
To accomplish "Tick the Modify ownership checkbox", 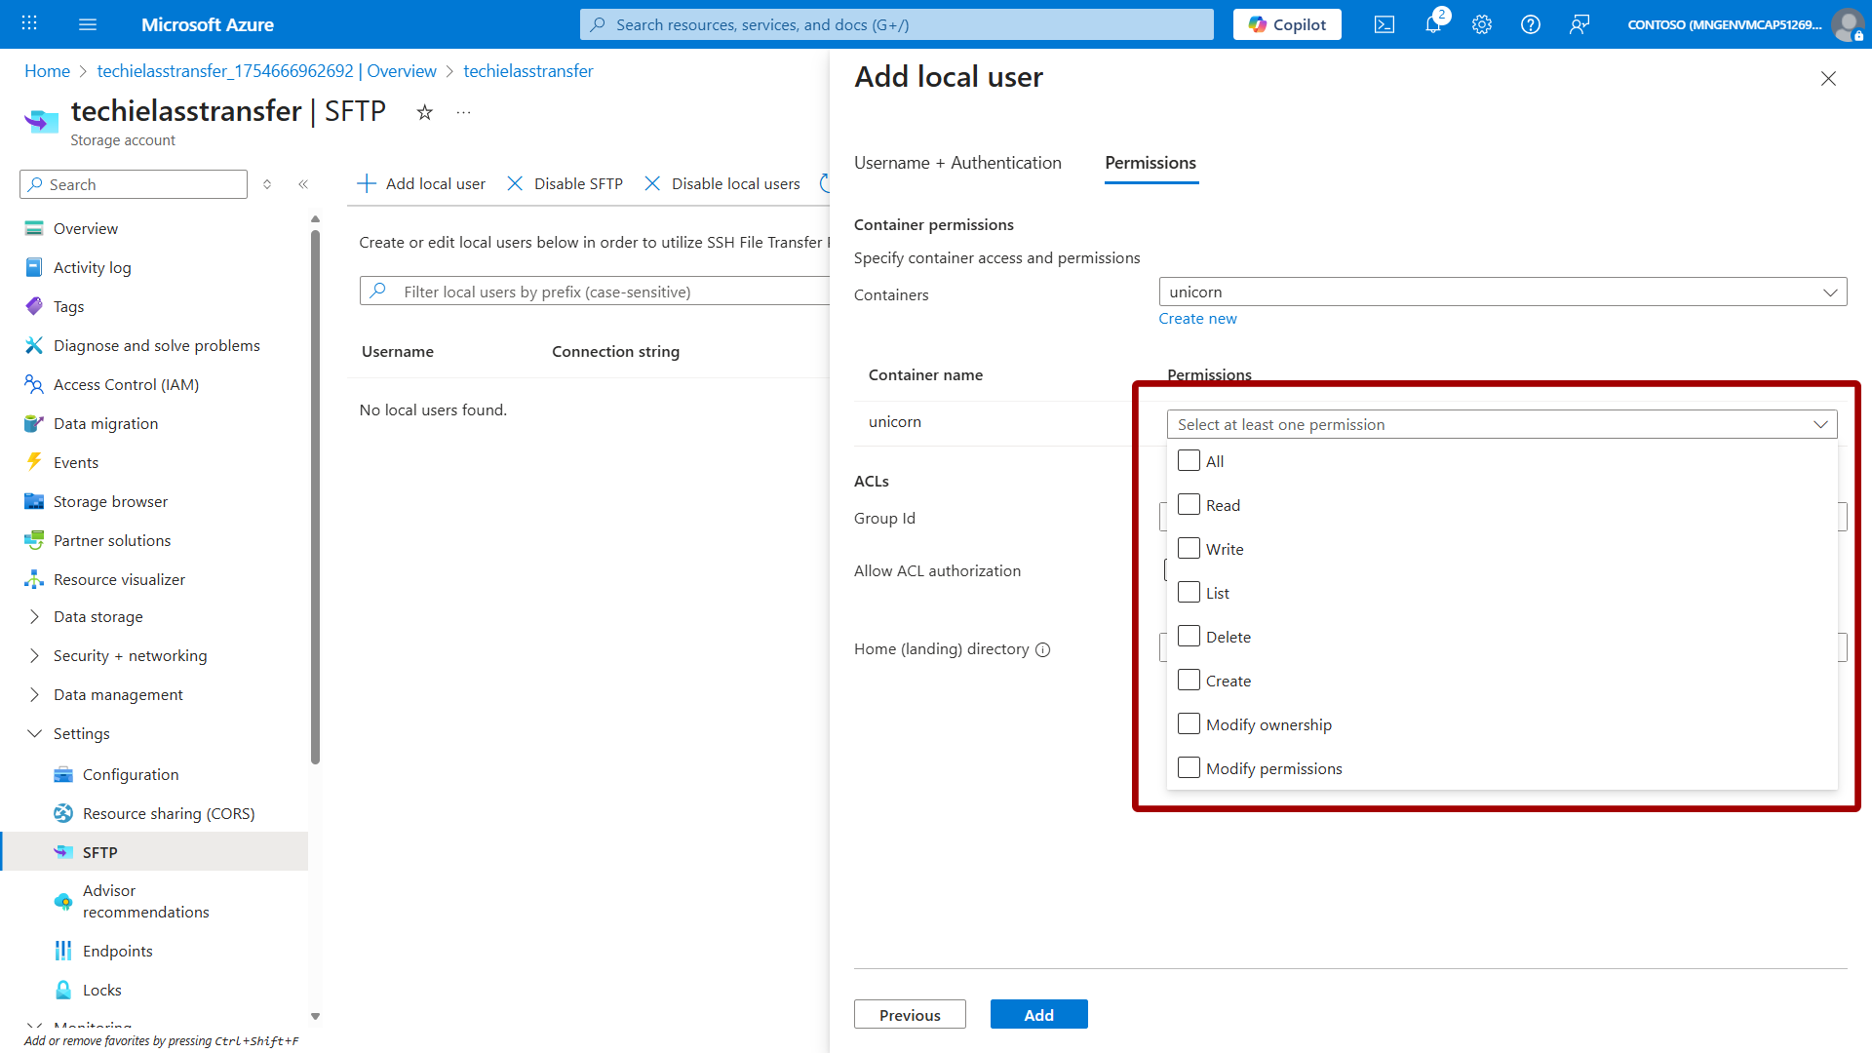I will click(1189, 724).
